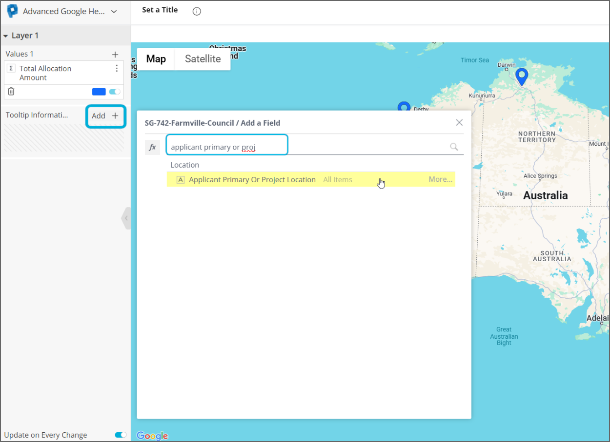Add a new value with plus icon
This screenshot has width=610, height=442.
click(x=115, y=54)
